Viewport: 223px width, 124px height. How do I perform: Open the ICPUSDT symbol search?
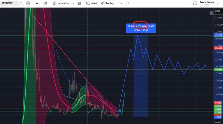8,3
